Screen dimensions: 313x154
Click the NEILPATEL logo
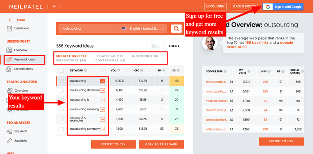click(26, 7)
